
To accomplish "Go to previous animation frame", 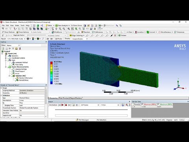I will pyautogui.click(x=59, y=105).
